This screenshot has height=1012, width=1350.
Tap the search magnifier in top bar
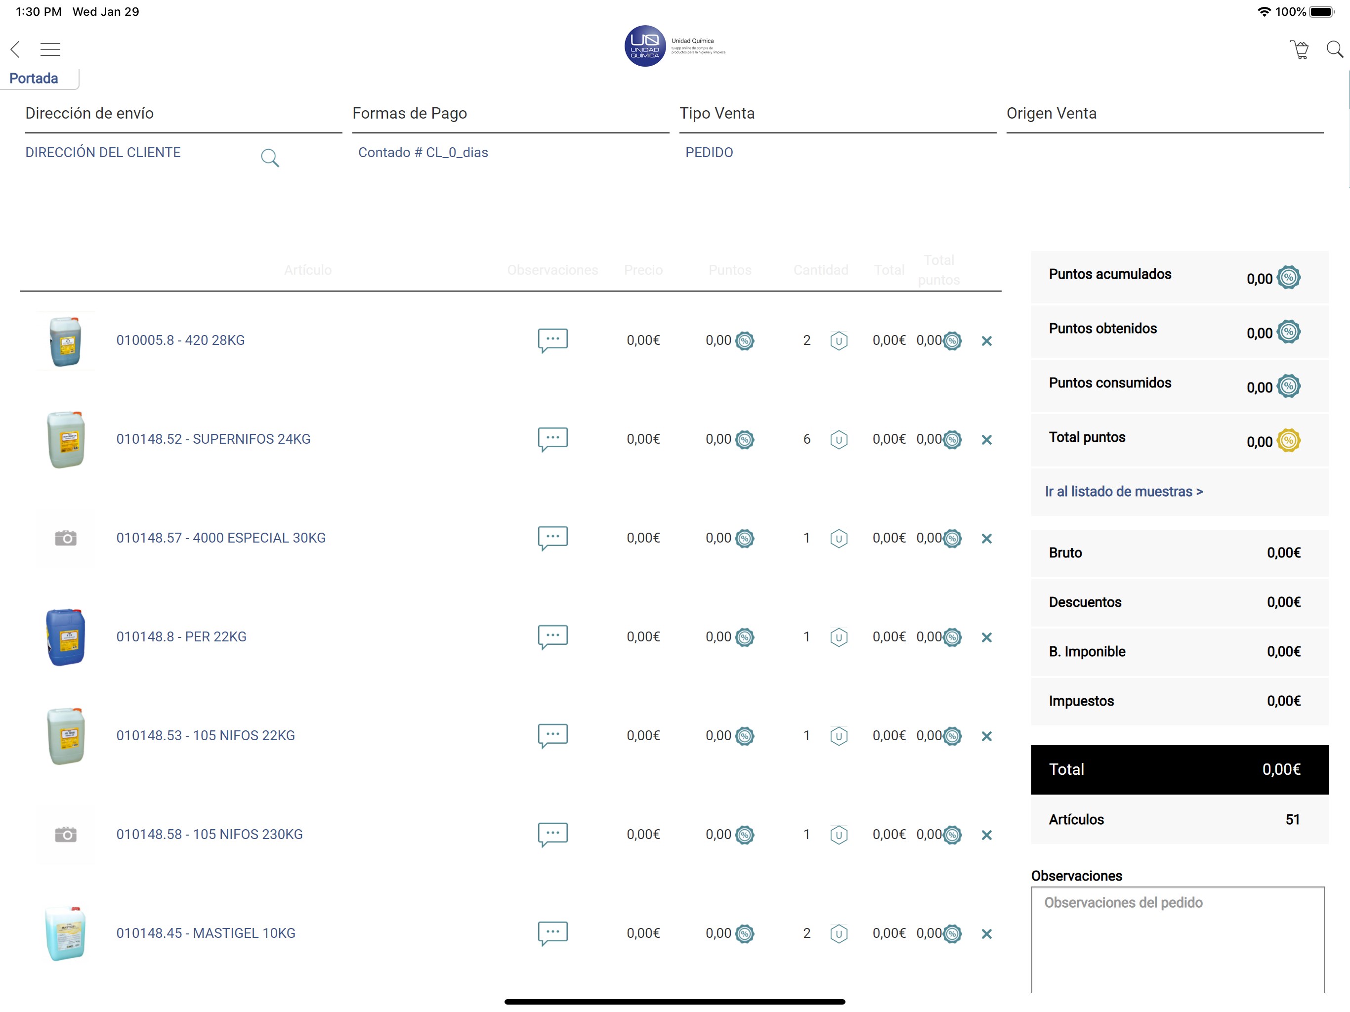click(x=1334, y=49)
